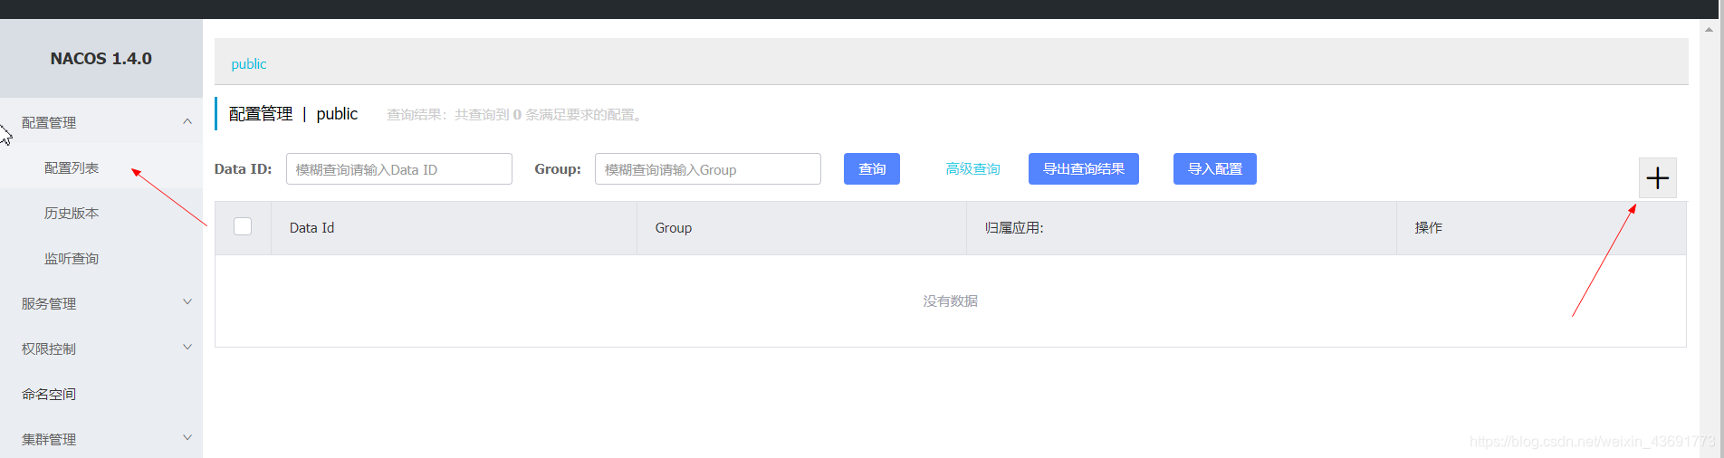
Task: Click the Group column header
Action: tap(801, 228)
